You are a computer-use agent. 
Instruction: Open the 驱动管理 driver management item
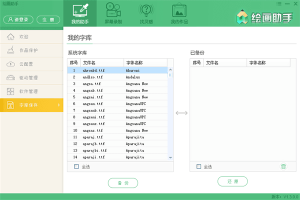point(28,77)
